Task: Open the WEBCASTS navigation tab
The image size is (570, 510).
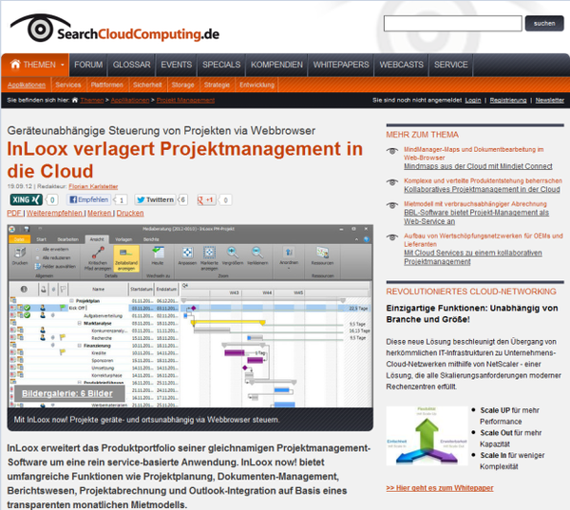Action: click(401, 65)
